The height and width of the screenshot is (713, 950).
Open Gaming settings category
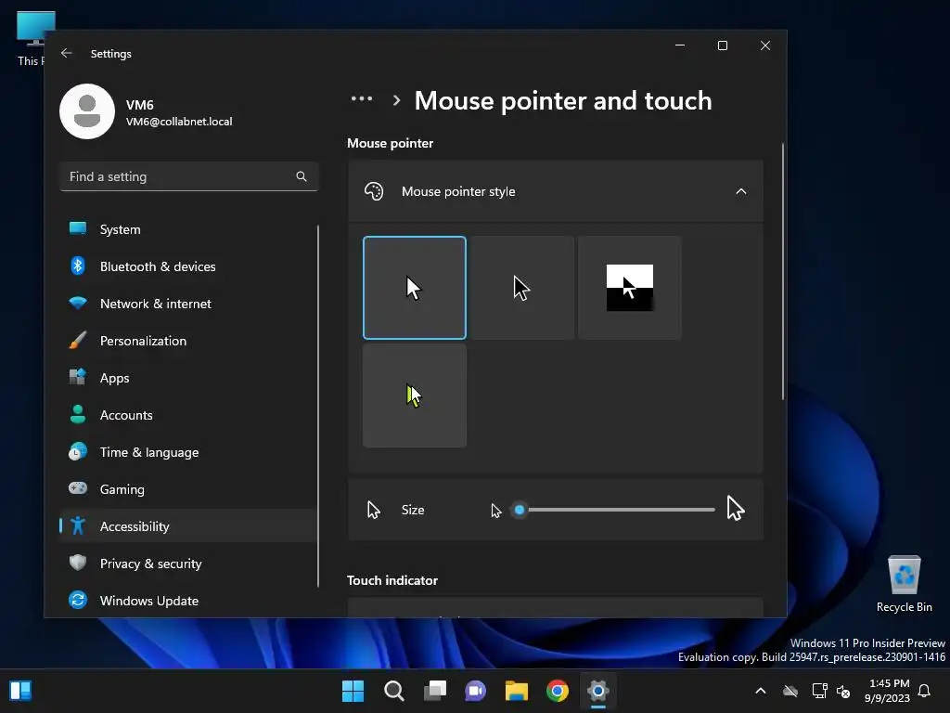[x=188, y=488]
